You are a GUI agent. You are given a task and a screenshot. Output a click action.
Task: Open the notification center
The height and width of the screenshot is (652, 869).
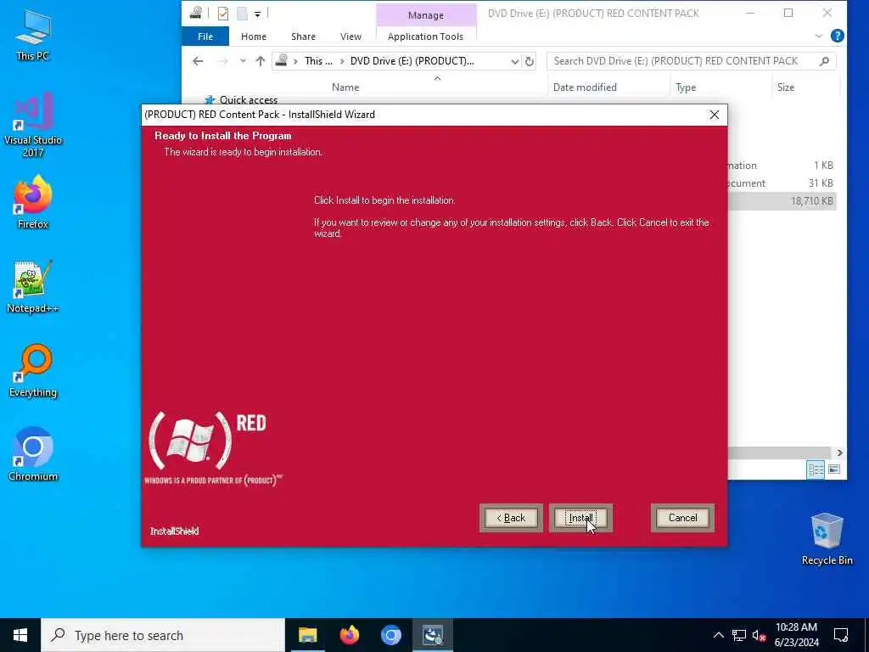click(x=841, y=635)
